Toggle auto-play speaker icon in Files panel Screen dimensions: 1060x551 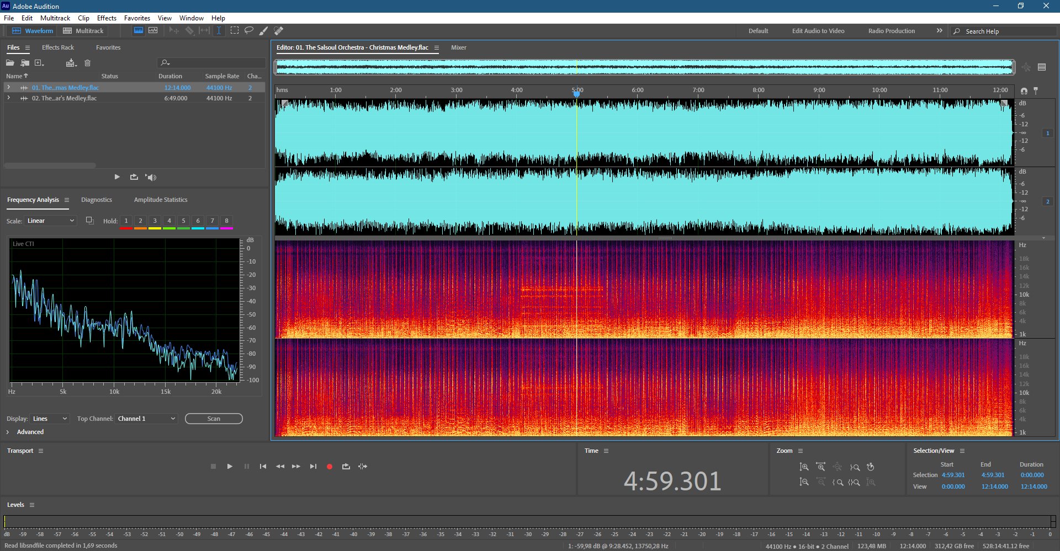click(x=151, y=177)
